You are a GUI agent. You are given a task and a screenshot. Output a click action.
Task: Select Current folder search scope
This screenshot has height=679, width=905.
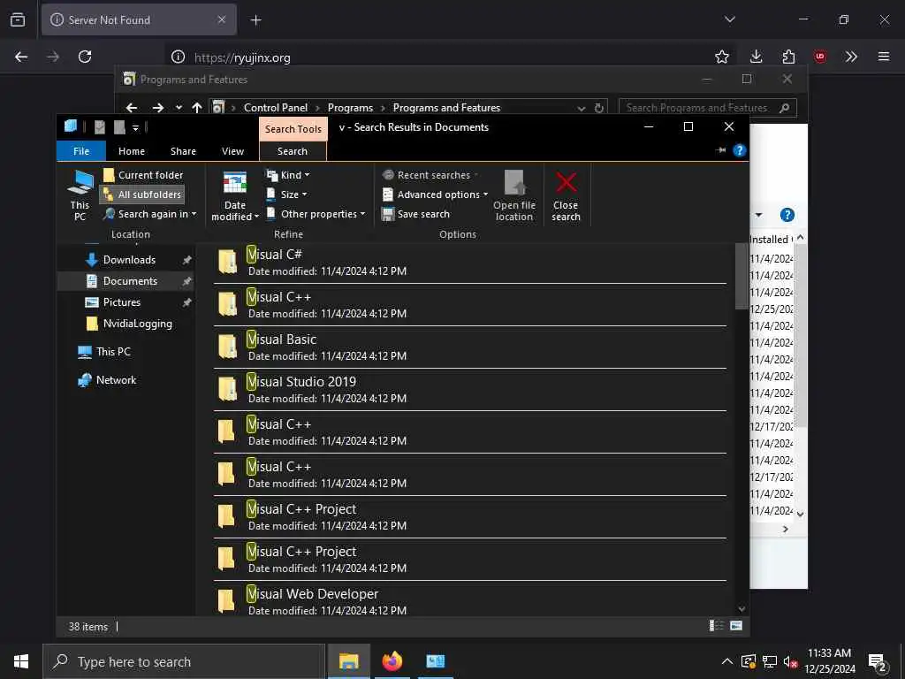coord(142,175)
